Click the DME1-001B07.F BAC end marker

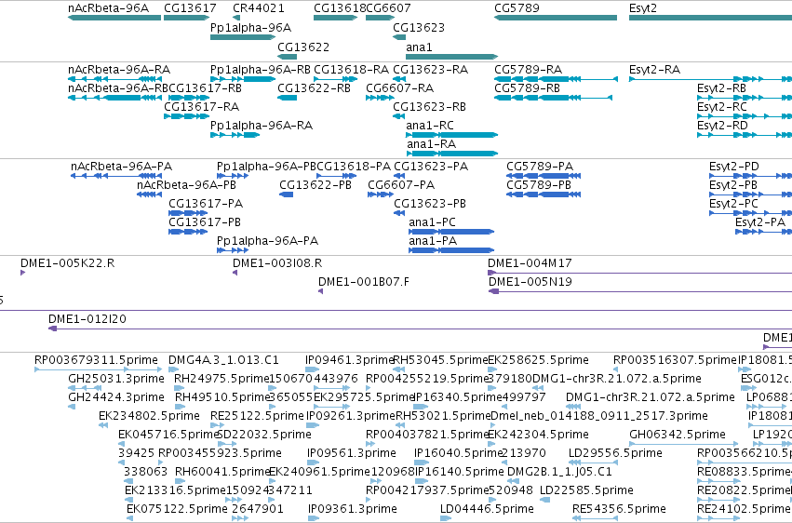click(x=321, y=292)
